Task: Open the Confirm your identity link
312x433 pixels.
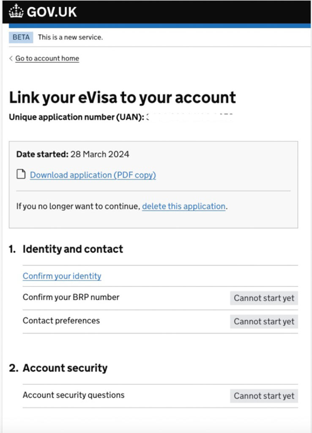Action: click(x=62, y=276)
